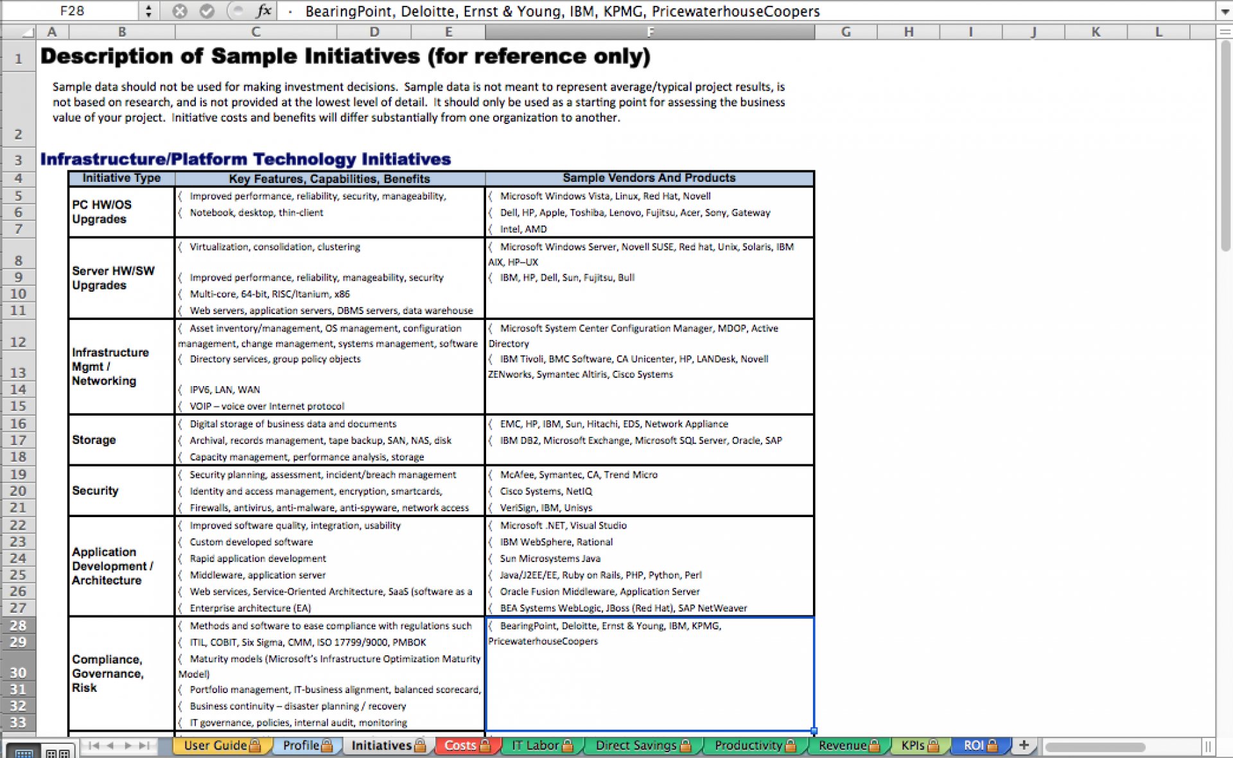Click 'Sun Microsystems Java' cell
Viewport: 1233px width, 758px height.
pos(649,558)
